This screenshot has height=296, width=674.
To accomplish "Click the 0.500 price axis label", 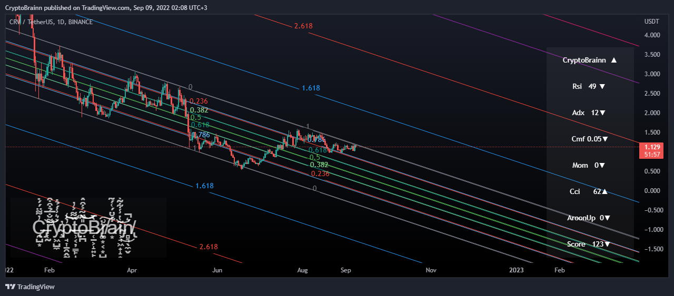I will tap(652, 171).
